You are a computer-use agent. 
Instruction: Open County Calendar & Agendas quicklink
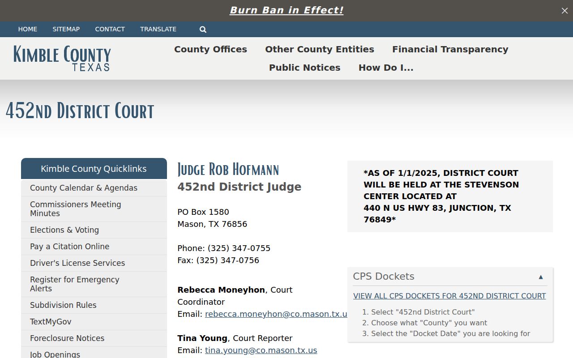[x=94, y=188]
